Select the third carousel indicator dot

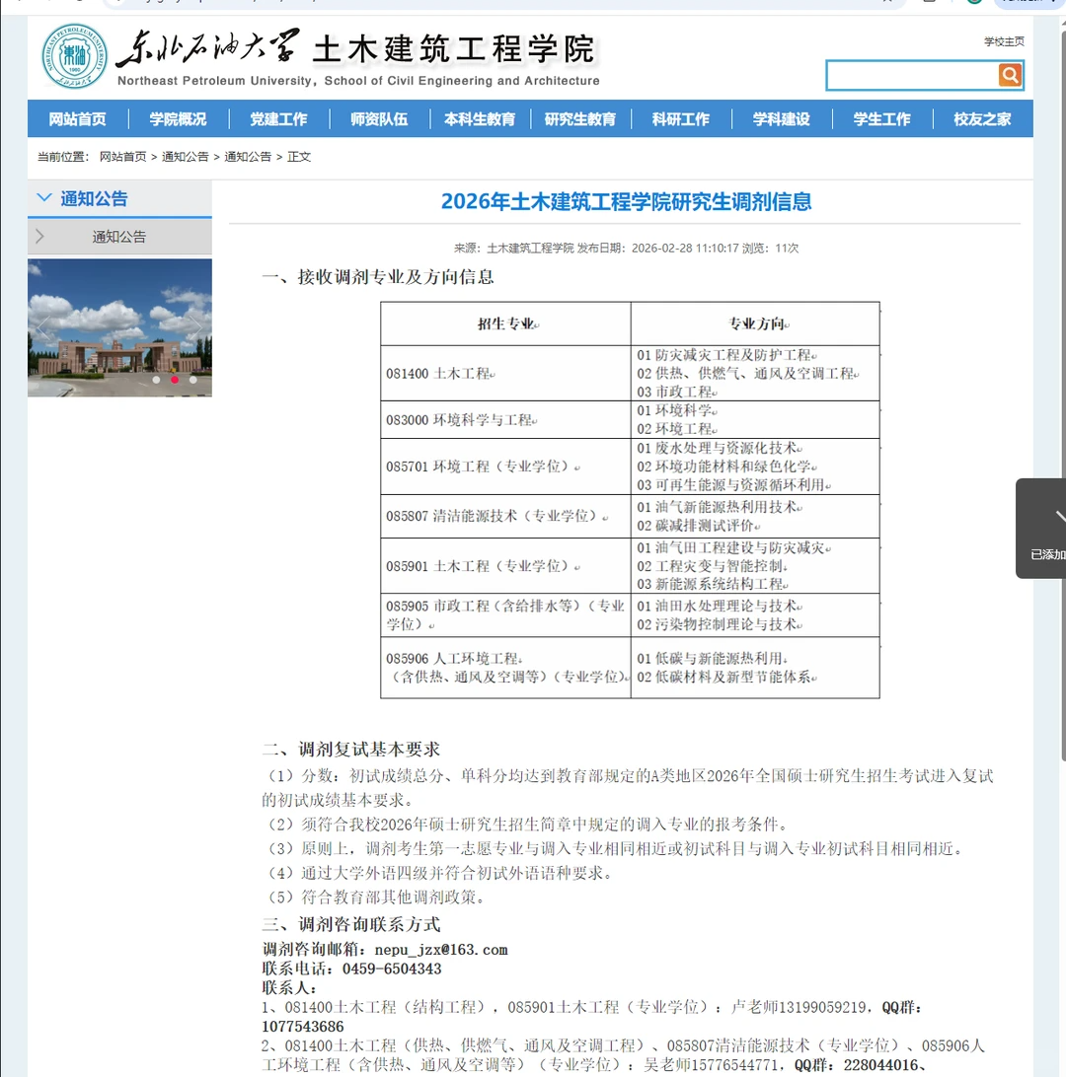192,379
